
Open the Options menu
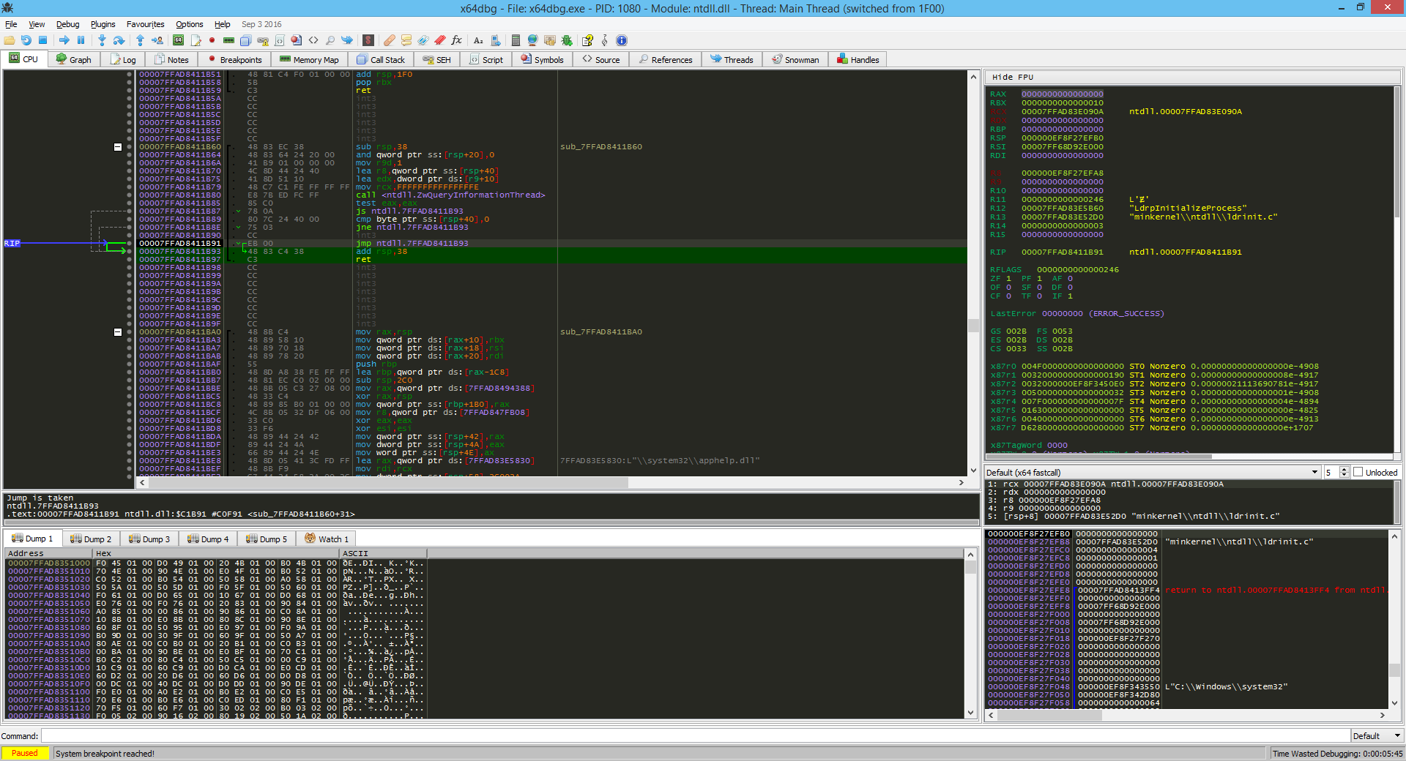190,24
